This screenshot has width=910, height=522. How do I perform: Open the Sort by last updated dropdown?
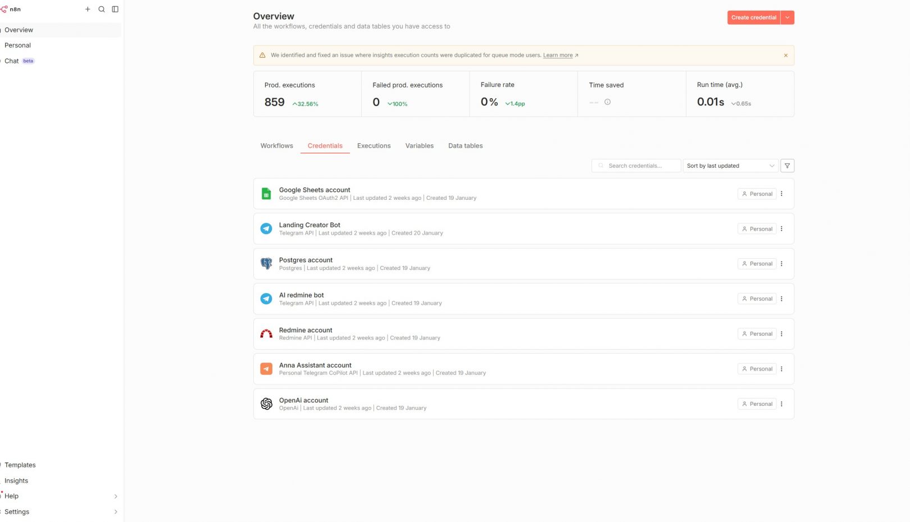730,166
